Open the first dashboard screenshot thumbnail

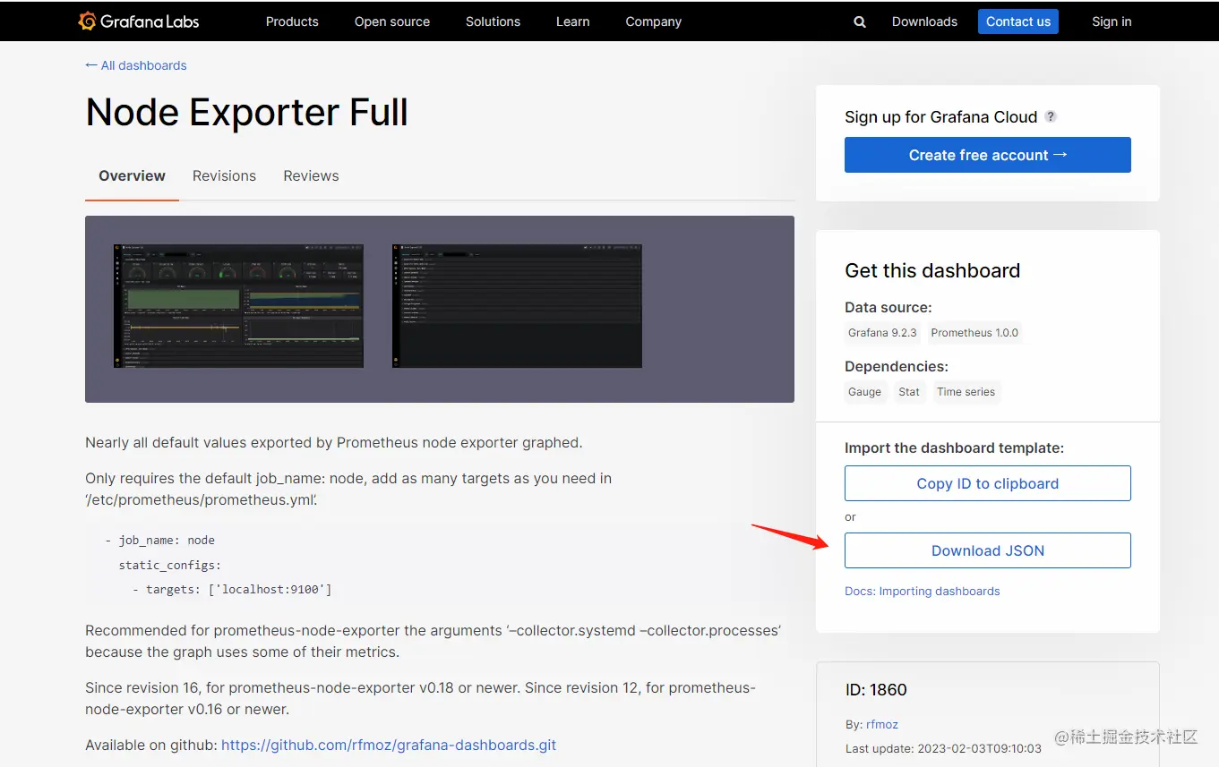coord(238,305)
